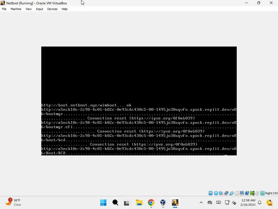Click the network connection tray icon
The image size is (278, 209).
point(227,202)
